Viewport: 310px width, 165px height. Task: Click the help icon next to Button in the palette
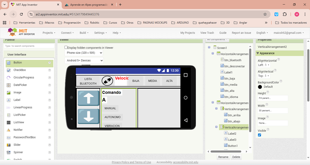49,63
